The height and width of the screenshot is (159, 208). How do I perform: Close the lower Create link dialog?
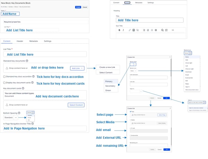coord(170,108)
